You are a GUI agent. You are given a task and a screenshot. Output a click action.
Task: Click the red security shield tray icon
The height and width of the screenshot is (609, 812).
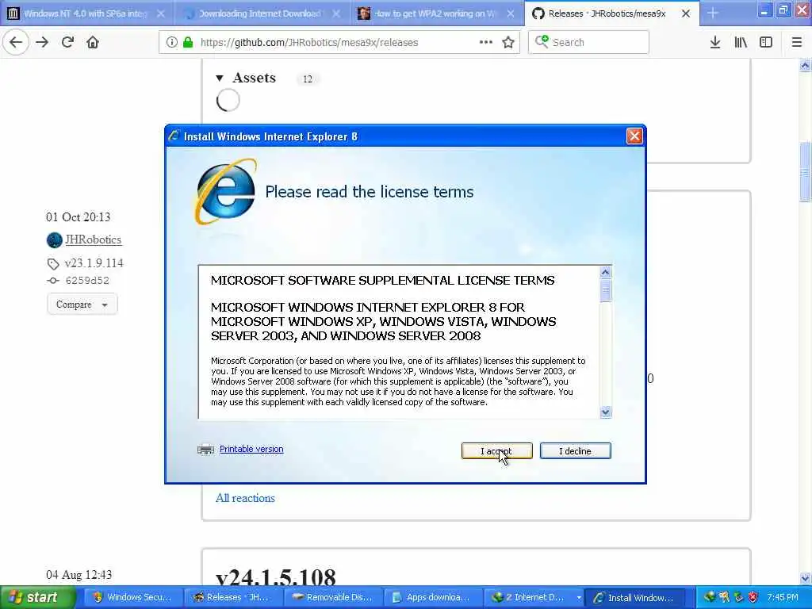coord(753,598)
